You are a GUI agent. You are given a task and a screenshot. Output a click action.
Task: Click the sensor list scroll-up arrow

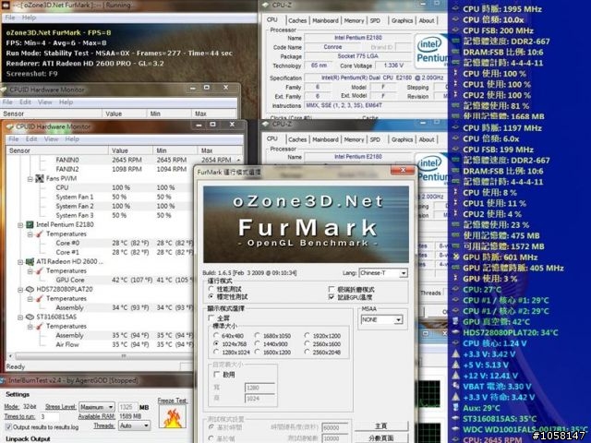point(238,160)
